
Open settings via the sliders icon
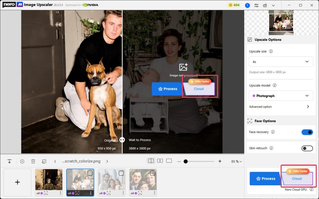click(x=256, y=5)
